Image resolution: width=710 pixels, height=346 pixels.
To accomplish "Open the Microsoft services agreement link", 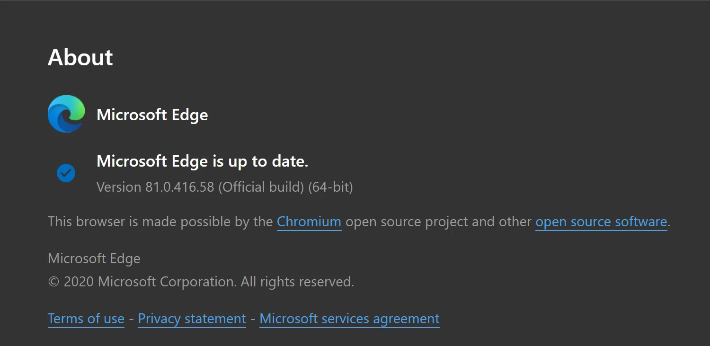I will click(349, 319).
